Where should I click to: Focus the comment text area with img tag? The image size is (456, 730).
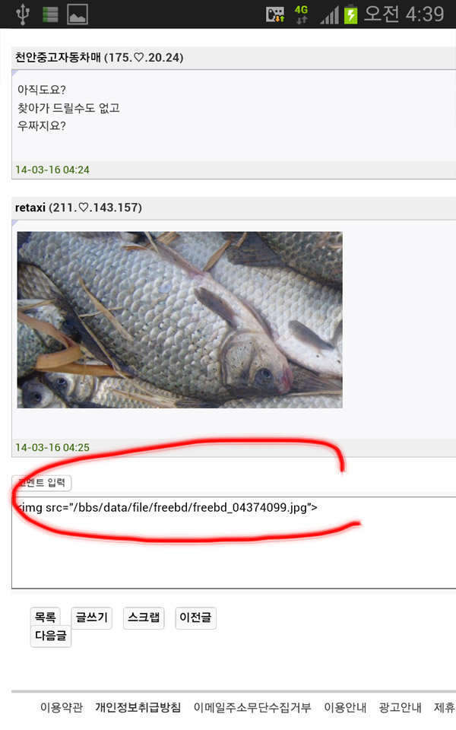click(233, 542)
